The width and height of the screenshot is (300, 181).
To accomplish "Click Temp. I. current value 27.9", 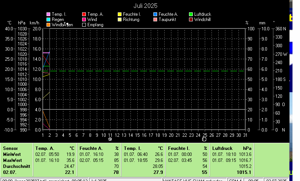I will pyautogui.click(x=158, y=172).
